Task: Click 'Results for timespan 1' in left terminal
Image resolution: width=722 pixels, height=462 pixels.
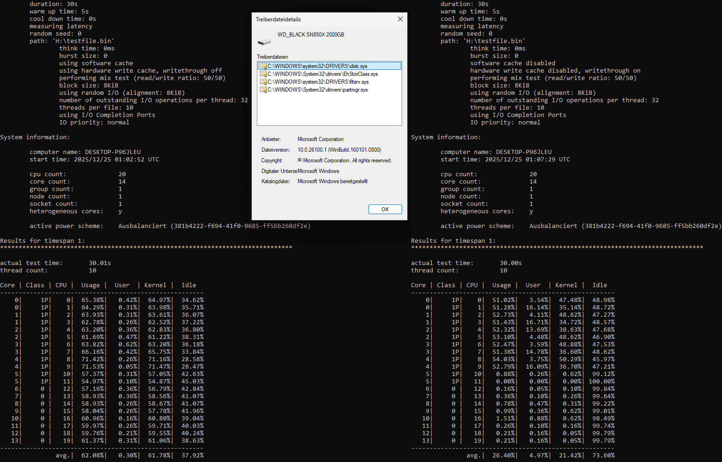Action: pos(43,241)
